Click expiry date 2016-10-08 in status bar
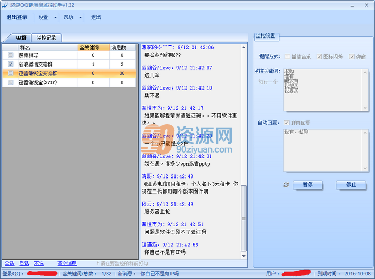This screenshot has height=279, width=375. (357, 274)
